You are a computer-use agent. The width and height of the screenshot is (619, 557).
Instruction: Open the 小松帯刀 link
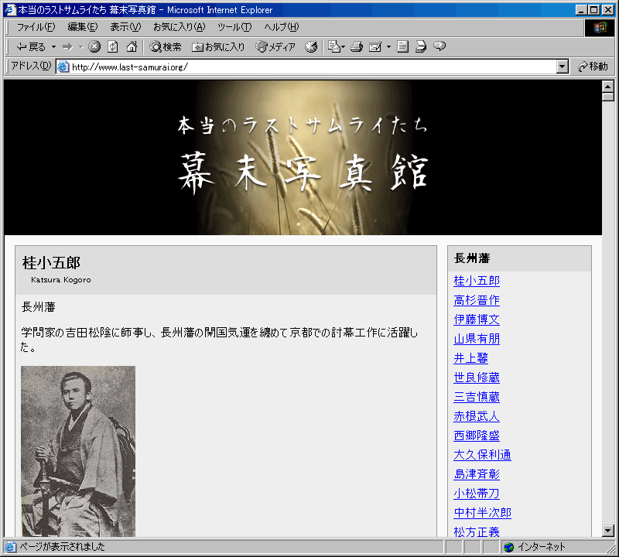click(x=477, y=494)
